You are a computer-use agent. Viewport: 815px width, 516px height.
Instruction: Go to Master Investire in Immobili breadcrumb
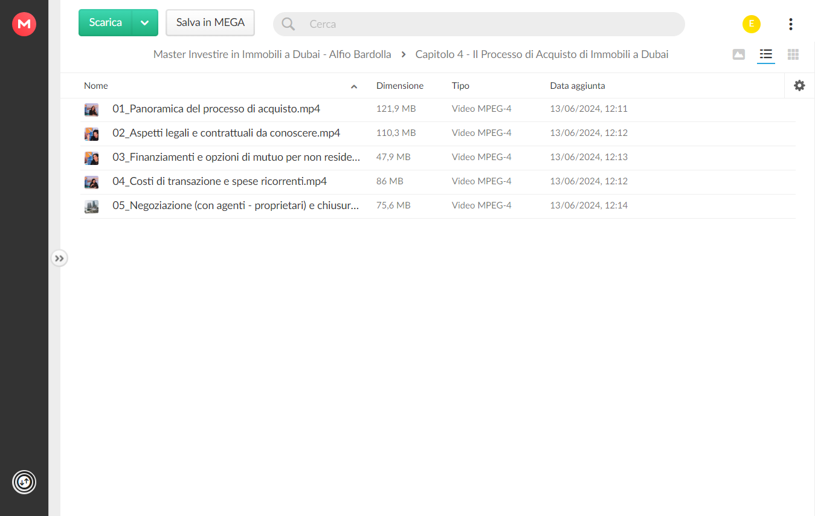272,54
